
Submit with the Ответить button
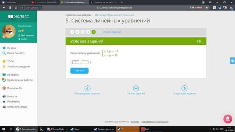[79, 71]
